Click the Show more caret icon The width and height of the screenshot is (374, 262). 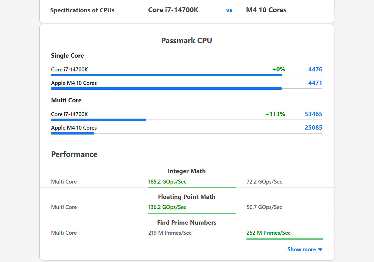[320, 249]
